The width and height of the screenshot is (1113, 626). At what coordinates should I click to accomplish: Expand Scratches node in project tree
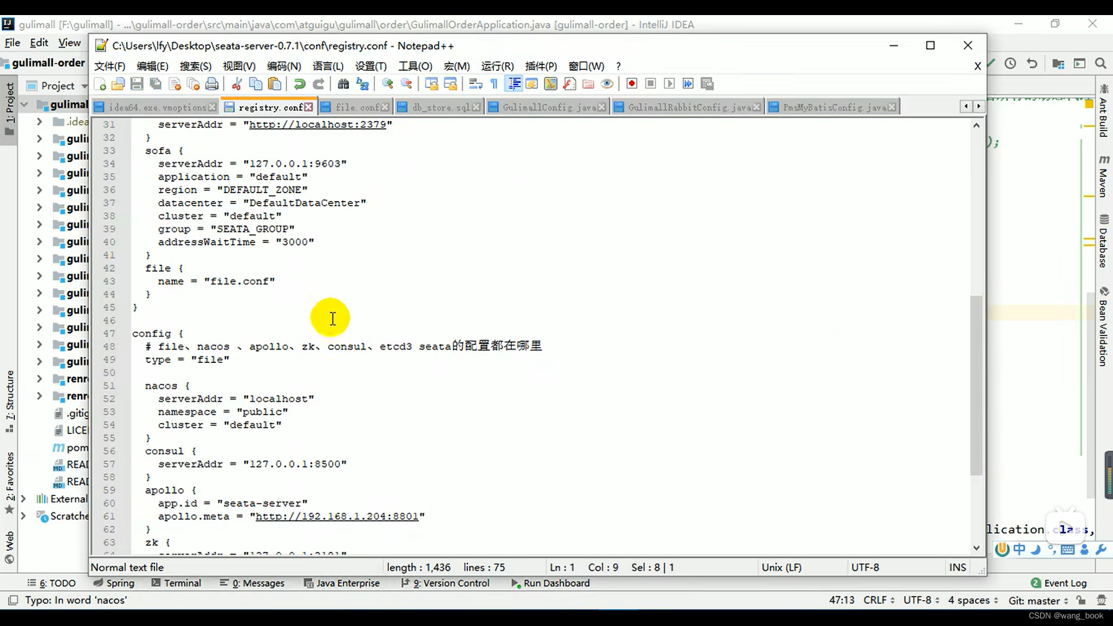coord(23,516)
